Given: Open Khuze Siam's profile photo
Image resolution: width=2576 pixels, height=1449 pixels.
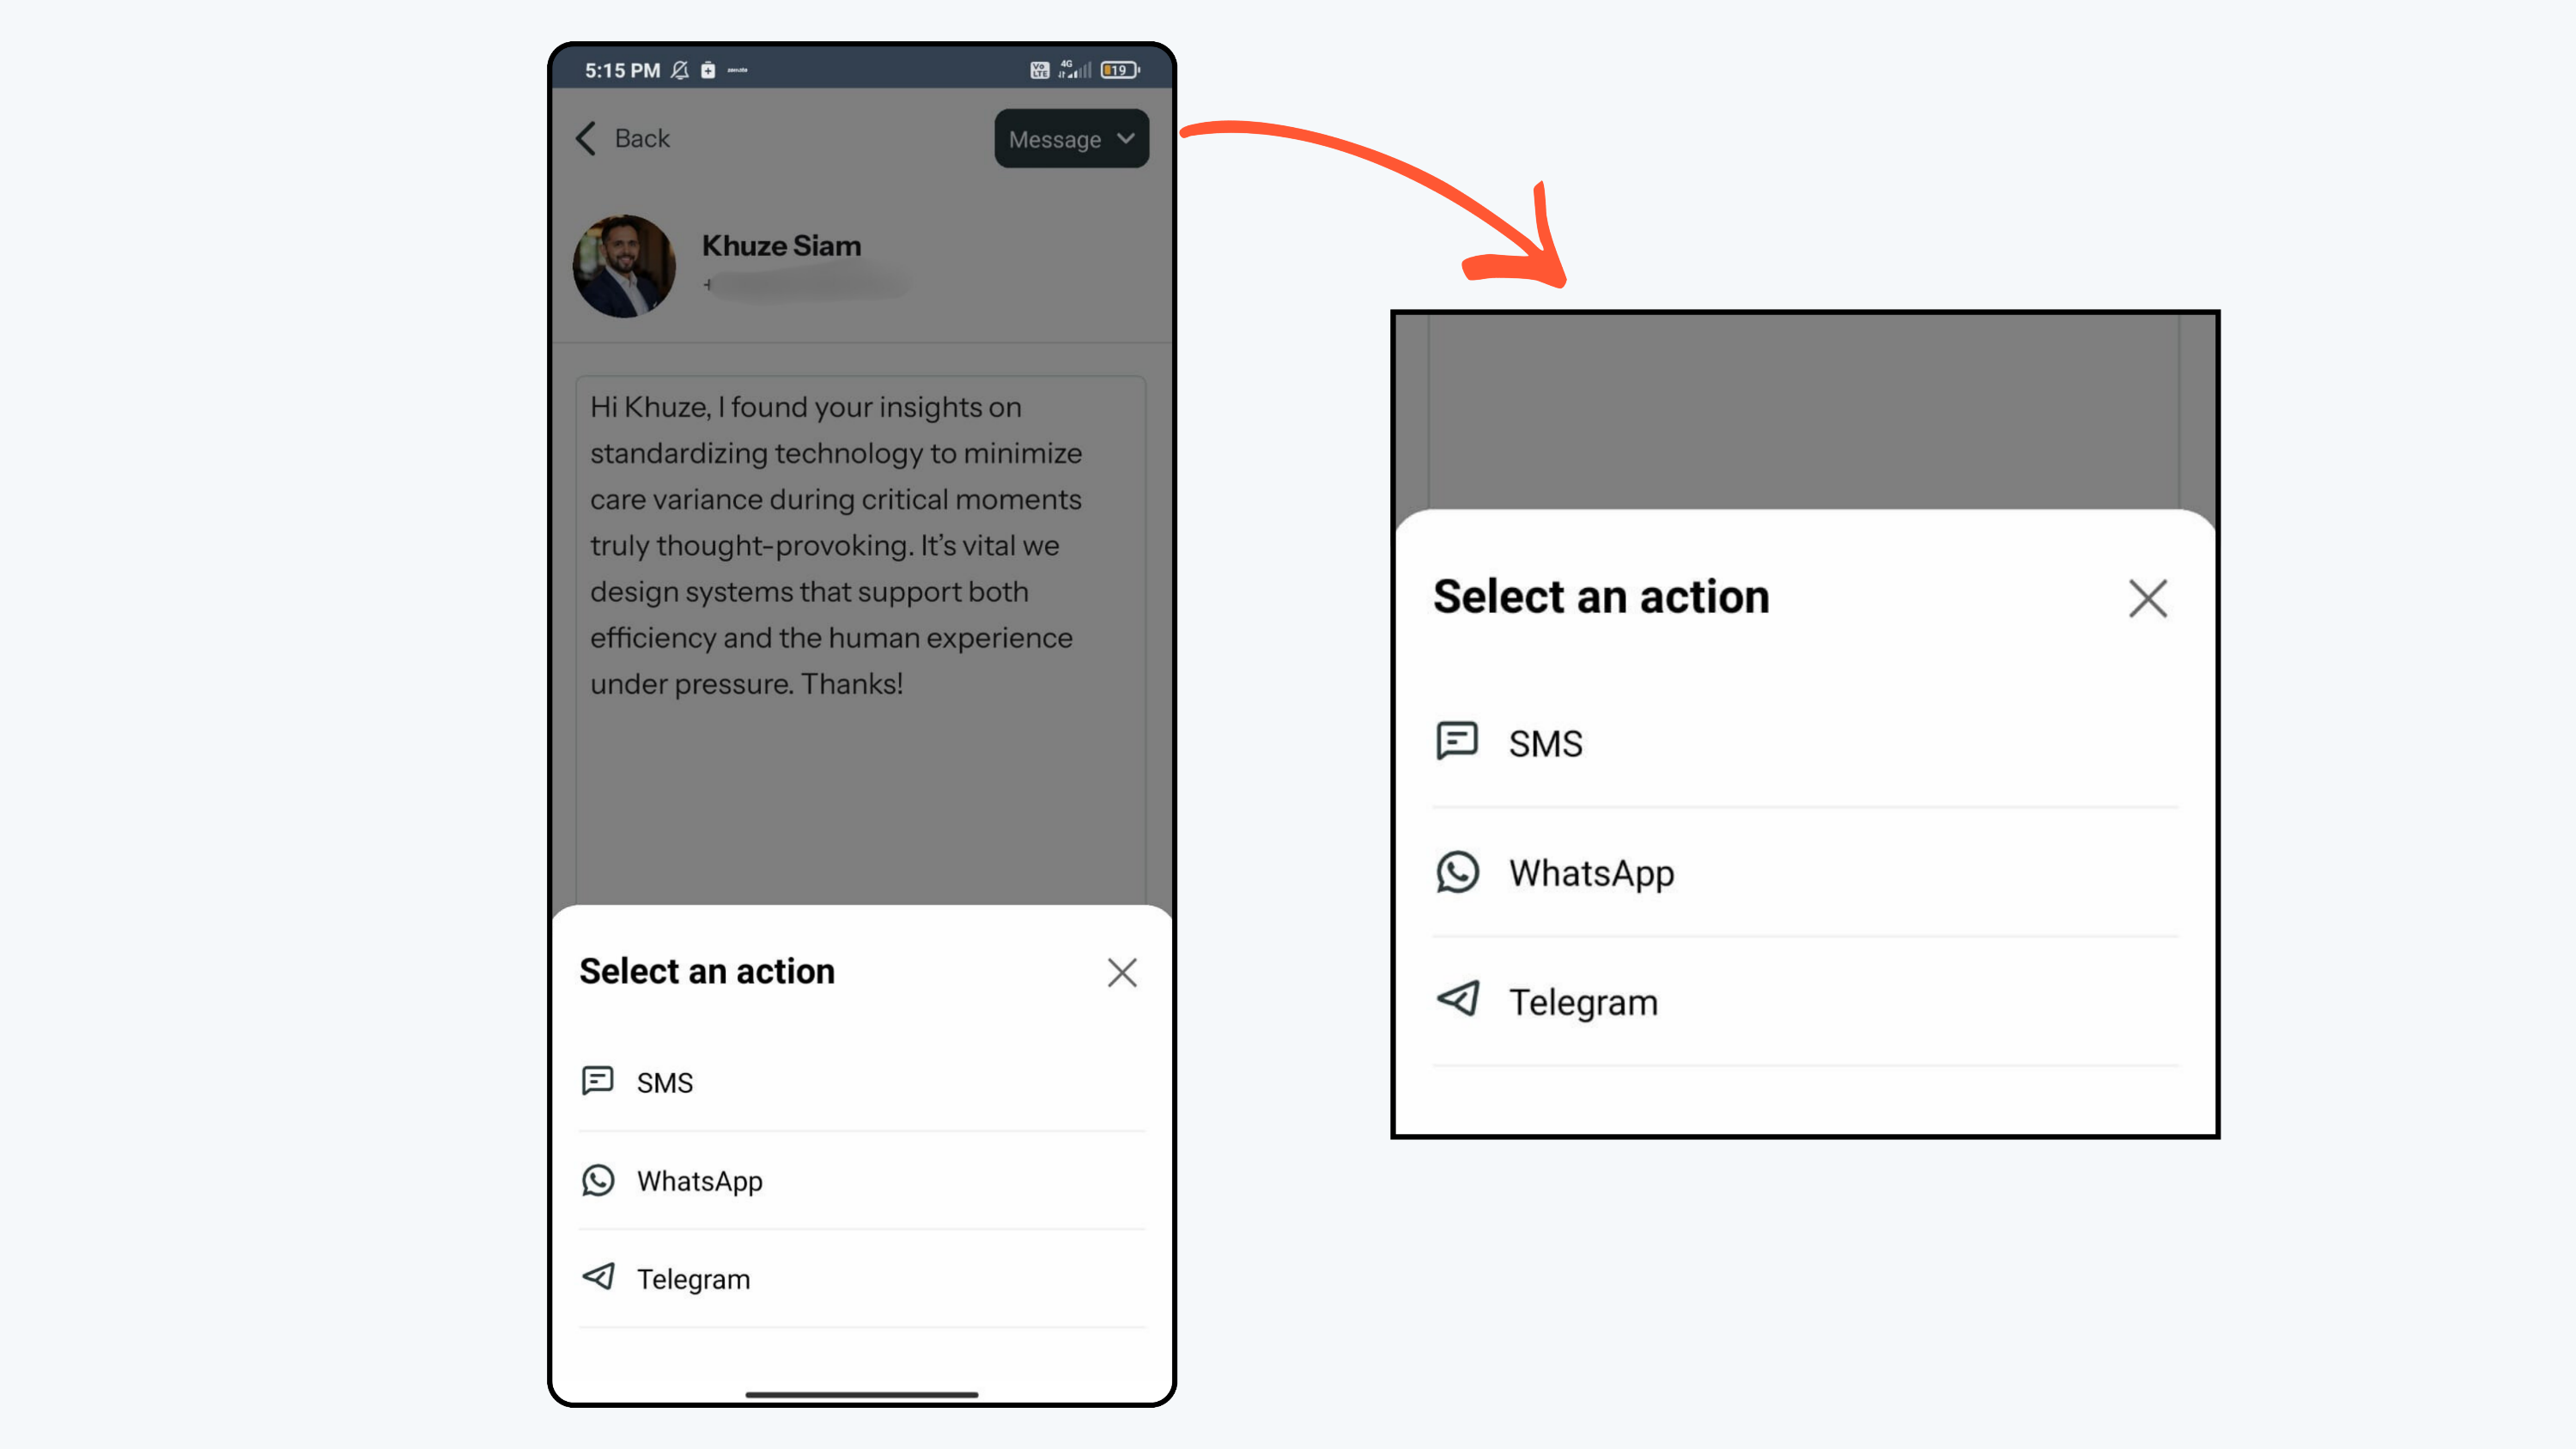Looking at the screenshot, I should [x=624, y=266].
